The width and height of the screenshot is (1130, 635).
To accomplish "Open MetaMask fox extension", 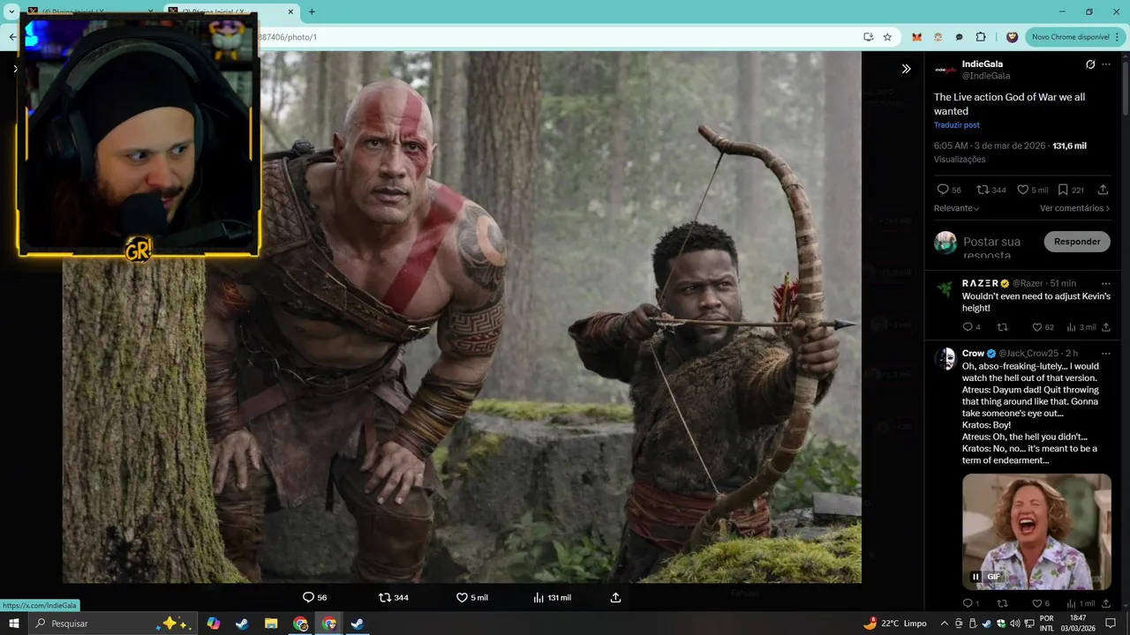I will 916,37.
